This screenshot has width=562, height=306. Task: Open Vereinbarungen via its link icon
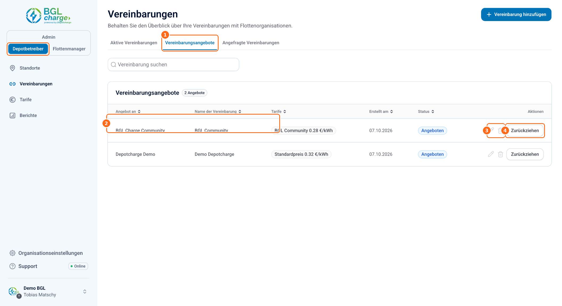pyautogui.click(x=13, y=84)
